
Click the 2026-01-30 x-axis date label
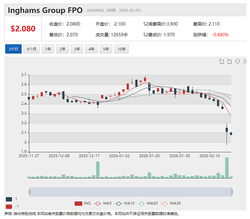point(179,156)
